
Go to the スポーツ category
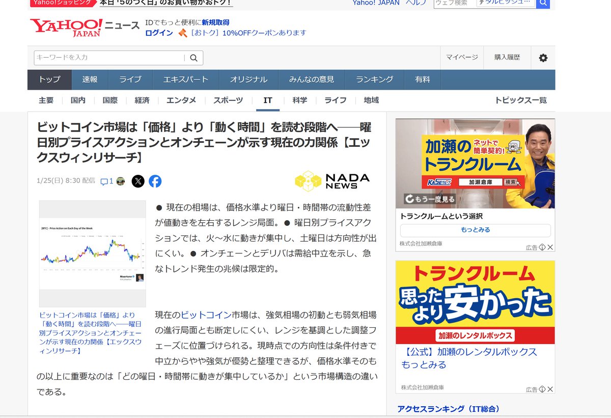tap(228, 100)
